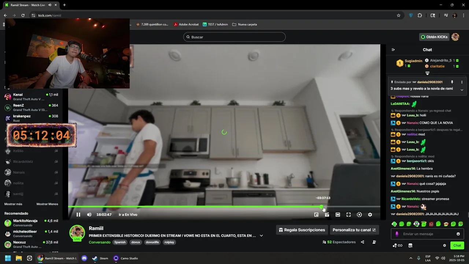469x264 pixels.
Task: Open MarkitoNavaja recommended channel
Action: pos(31,223)
